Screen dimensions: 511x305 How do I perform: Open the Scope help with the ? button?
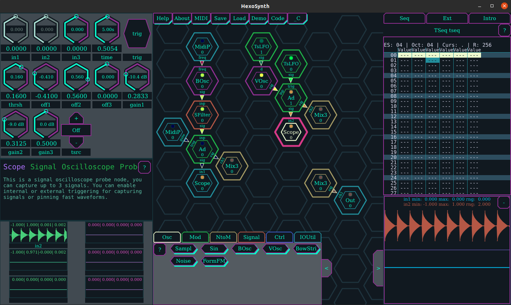point(144,167)
